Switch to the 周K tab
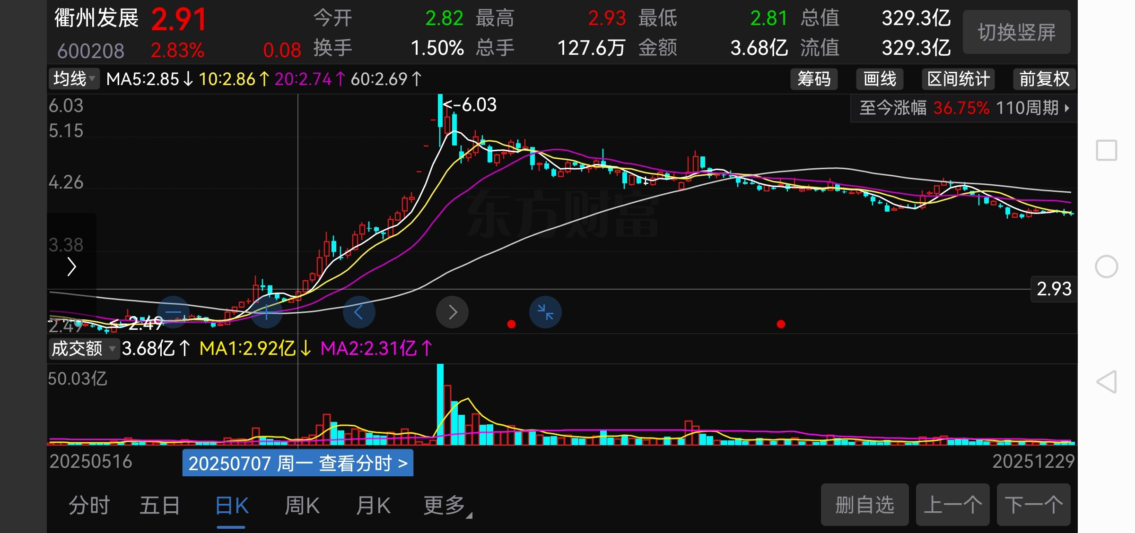The height and width of the screenshot is (533, 1135). coord(302,506)
